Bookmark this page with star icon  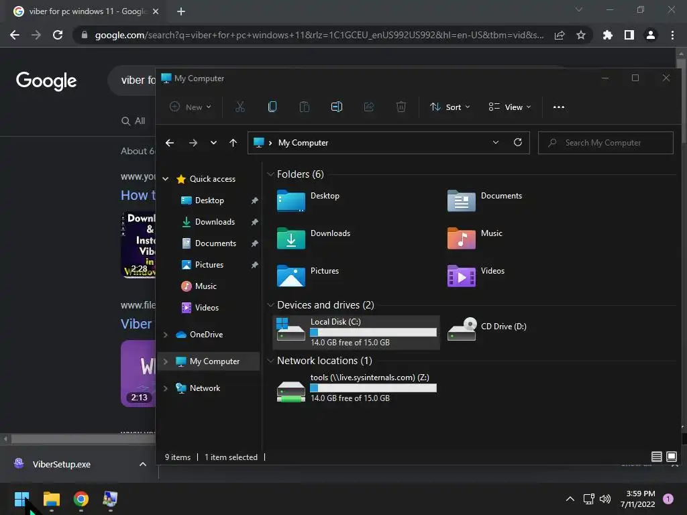point(581,35)
